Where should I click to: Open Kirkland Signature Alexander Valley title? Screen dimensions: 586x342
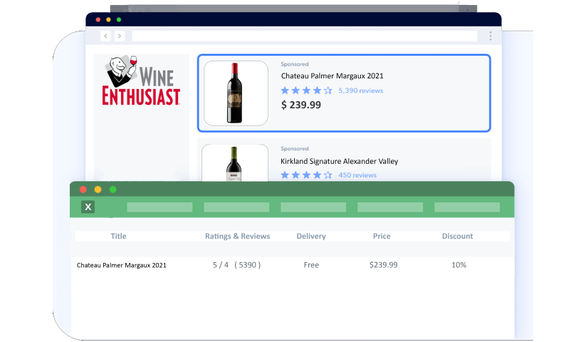click(x=340, y=161)
